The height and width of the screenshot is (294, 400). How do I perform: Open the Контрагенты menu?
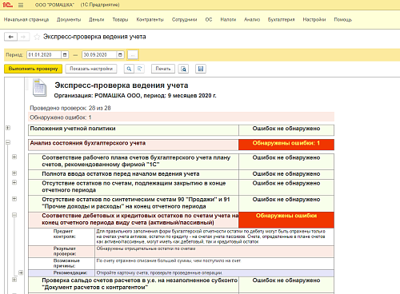tap(150, 19)
